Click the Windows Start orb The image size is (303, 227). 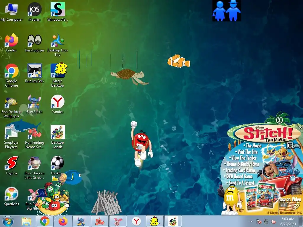click(x=8, y=221)
